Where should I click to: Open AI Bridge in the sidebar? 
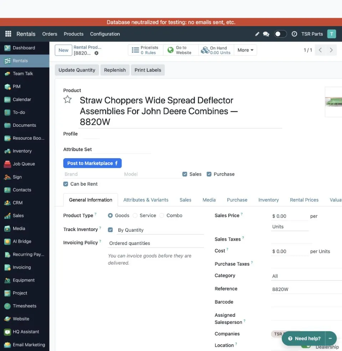pyautogui.click(x=25, y=241)
